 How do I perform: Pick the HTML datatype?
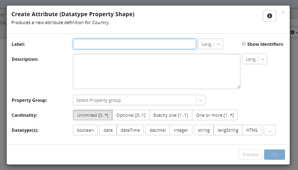(x=252, y=130)
